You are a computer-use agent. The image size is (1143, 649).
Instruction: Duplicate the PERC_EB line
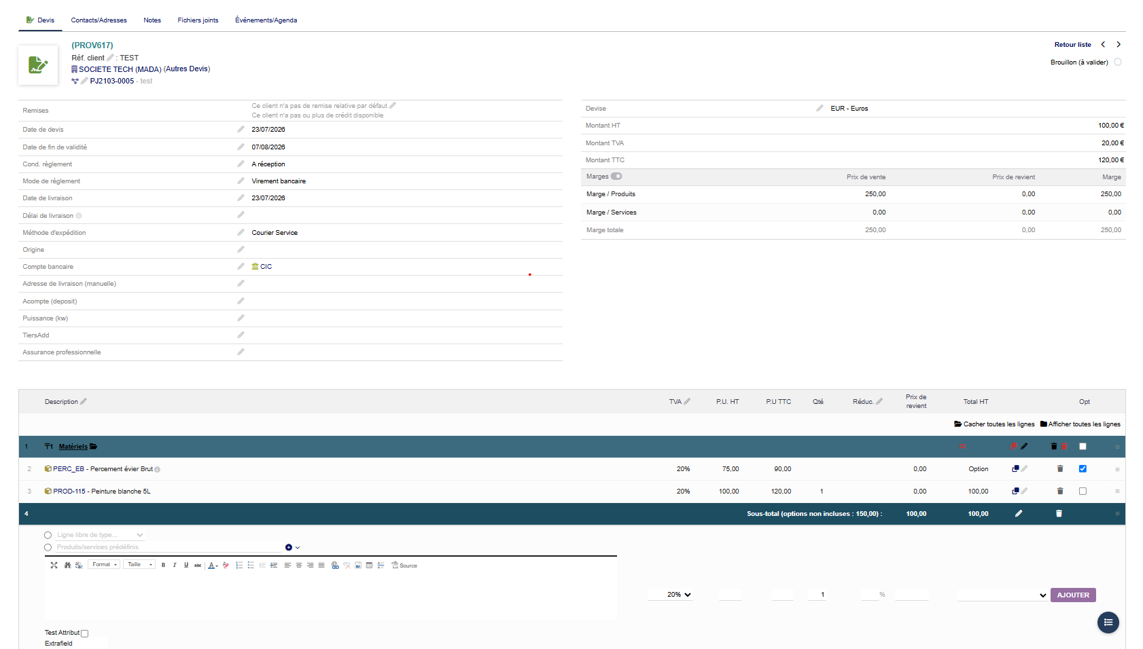[x=1015, y=468]
